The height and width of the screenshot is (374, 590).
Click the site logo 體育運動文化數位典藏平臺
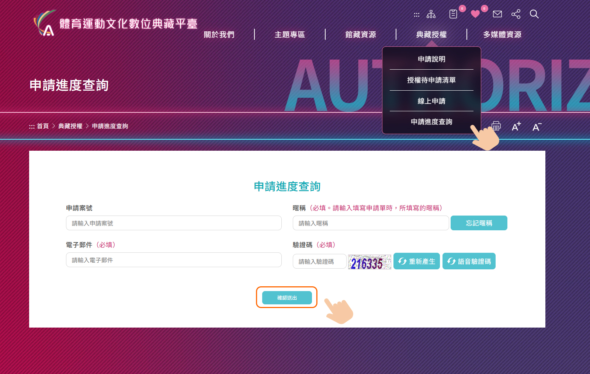(x=115, y=23)
